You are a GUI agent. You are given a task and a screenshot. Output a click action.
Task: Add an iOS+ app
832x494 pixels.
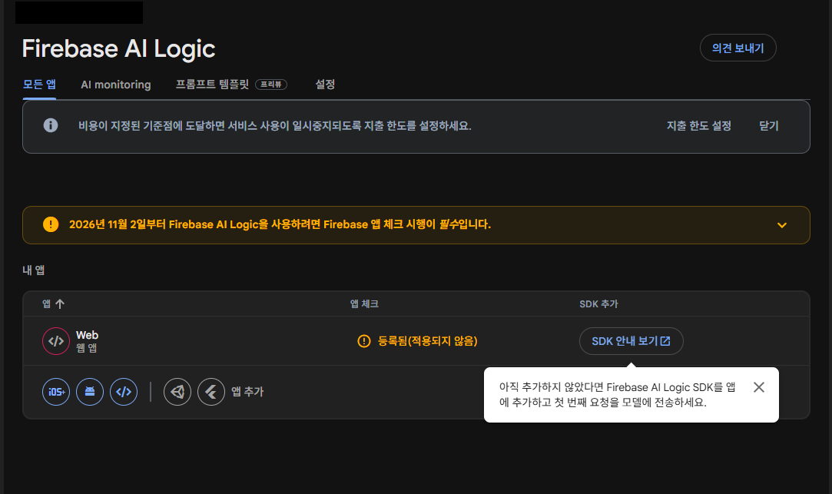(x=56, y=392)
